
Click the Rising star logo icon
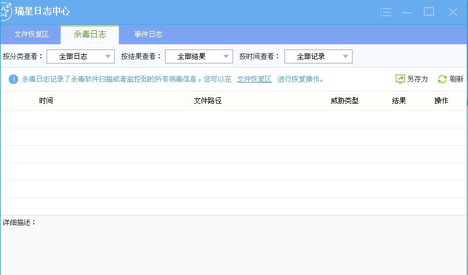5,11
